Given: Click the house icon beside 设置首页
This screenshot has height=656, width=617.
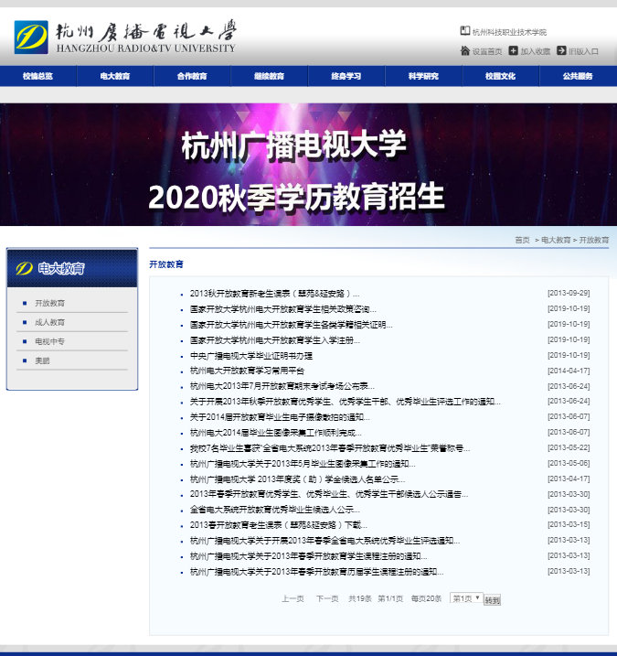Looking at the screenshot, I should (x=465, y=51).
